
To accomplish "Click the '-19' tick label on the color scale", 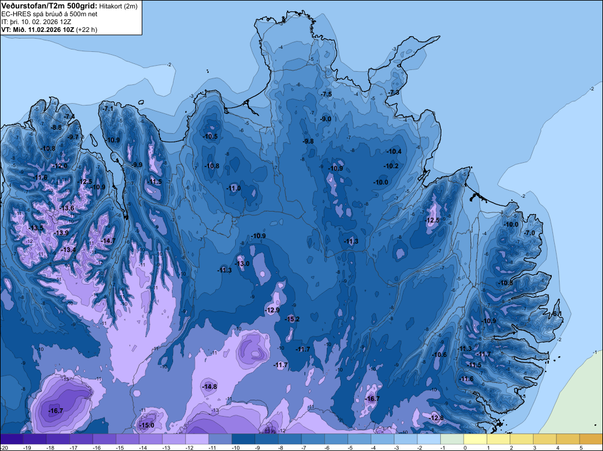I will click(27, 447).
